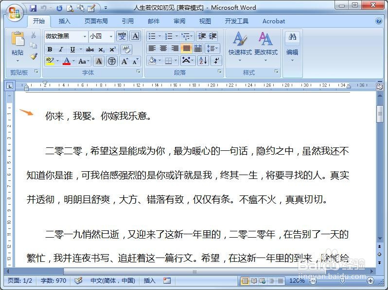Click language 中文(简体，中国) indicator
The height and width of the screenshot is (290, 388).
click(x=113, y=281)
